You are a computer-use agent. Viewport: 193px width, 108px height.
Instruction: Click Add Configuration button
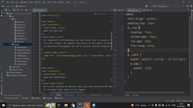tap(160, 6)
